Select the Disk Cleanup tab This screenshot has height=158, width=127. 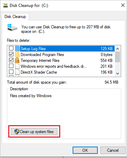15,17
